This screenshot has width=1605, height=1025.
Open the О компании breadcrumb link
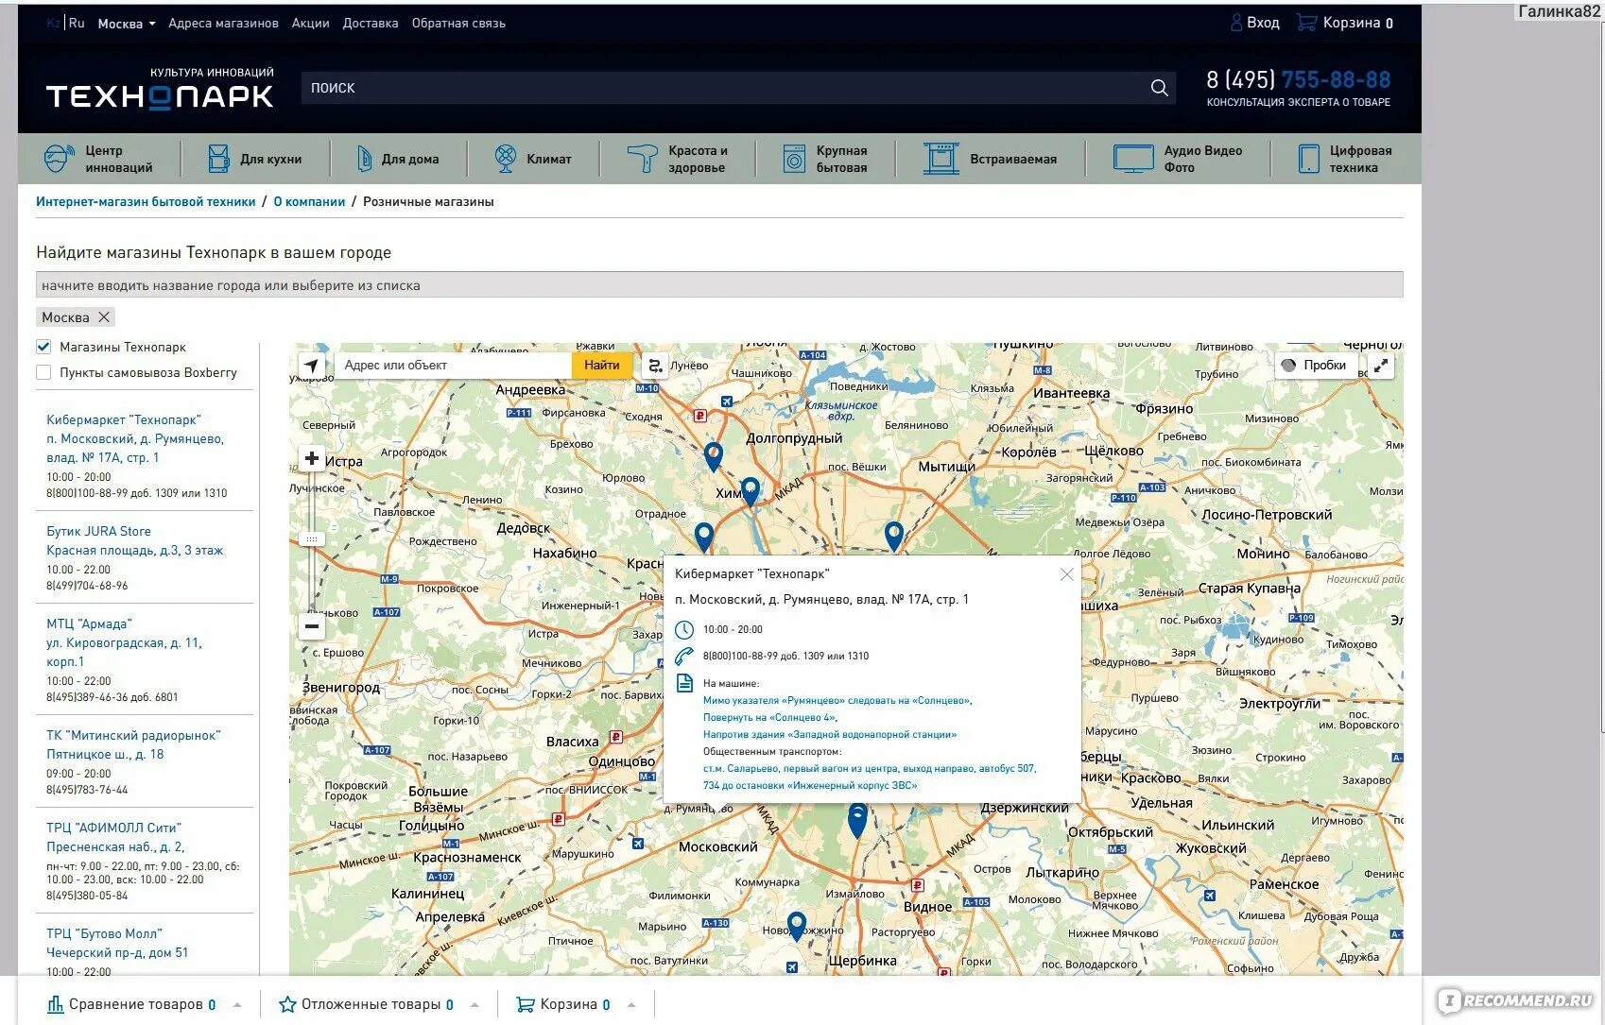pyautogui.click(x=309, y=201)
